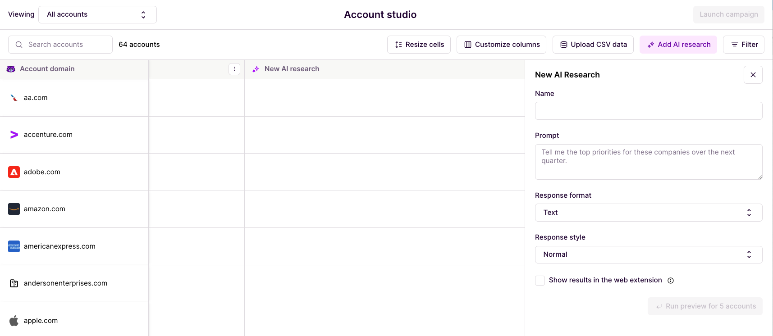Screen dimensions: 773x336
Task: Click the Adobe logo icon
Action: (14, 172)
